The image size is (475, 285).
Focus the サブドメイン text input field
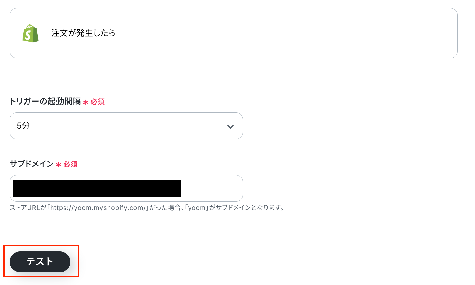tap(126, 188)
